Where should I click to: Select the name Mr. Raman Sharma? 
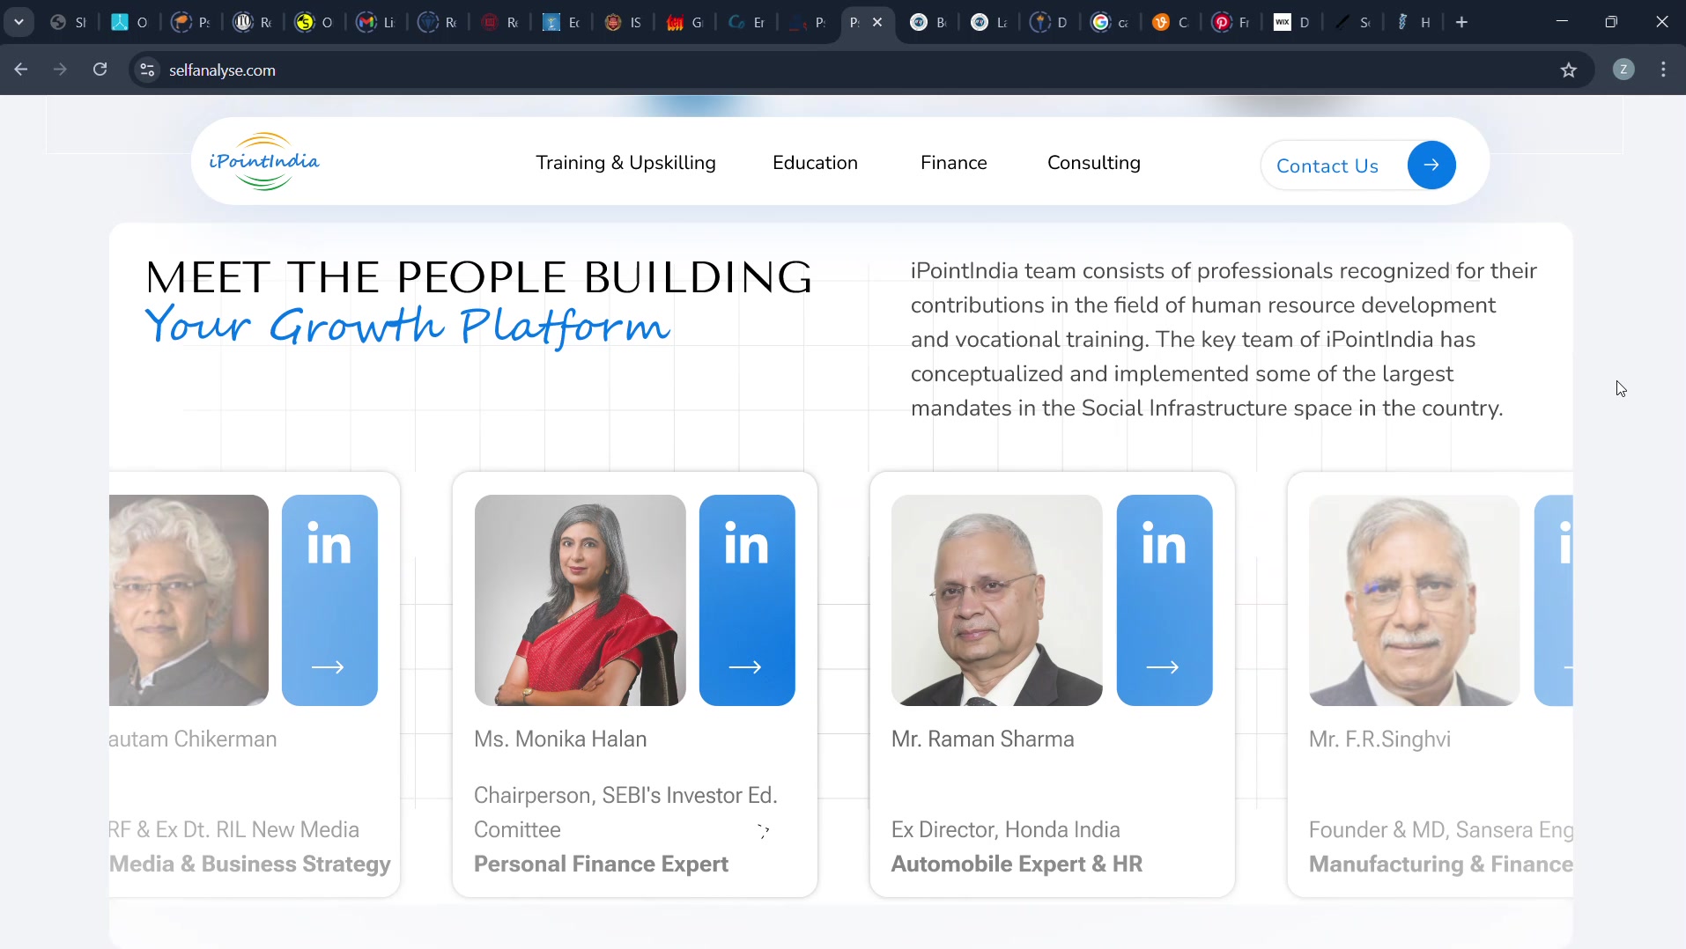(x=982, y=739)
